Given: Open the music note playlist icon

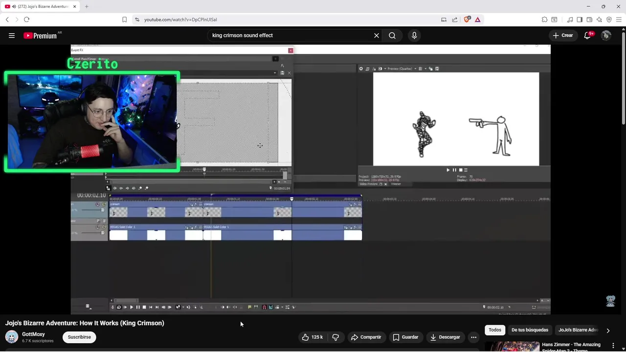Looking at the screenshot, I should 570,20.
